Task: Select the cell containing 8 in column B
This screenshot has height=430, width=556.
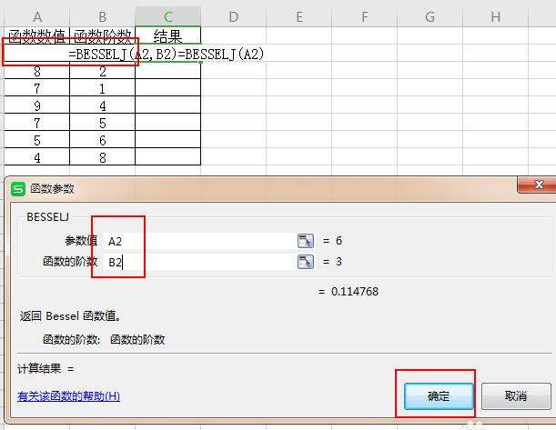Action: point(103,157)
